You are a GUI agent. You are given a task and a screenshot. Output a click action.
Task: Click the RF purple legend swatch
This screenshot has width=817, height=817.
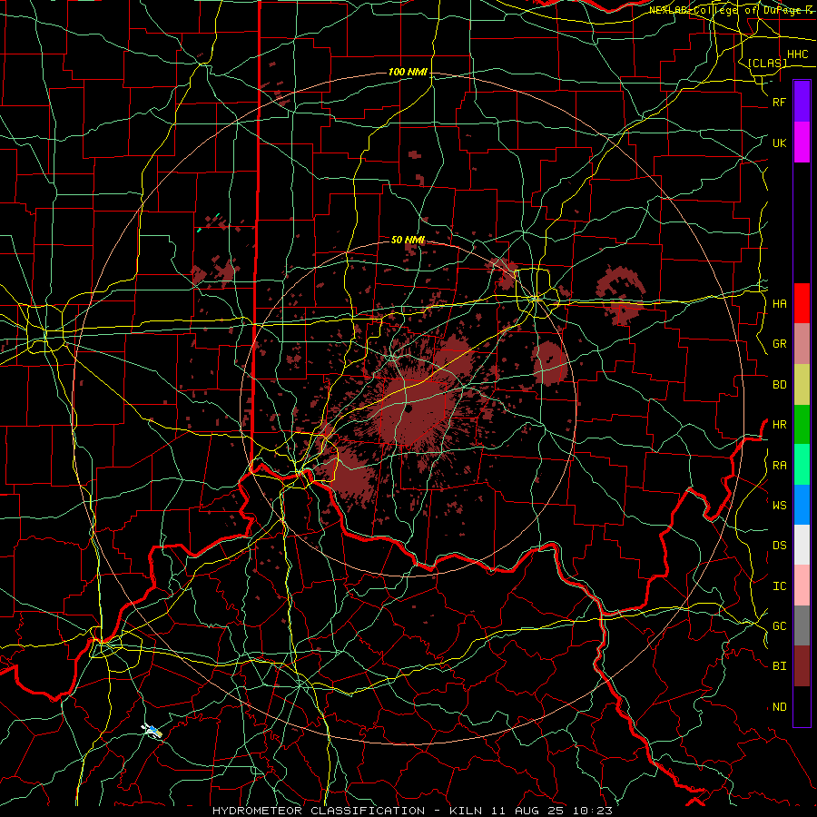(802, 102)
